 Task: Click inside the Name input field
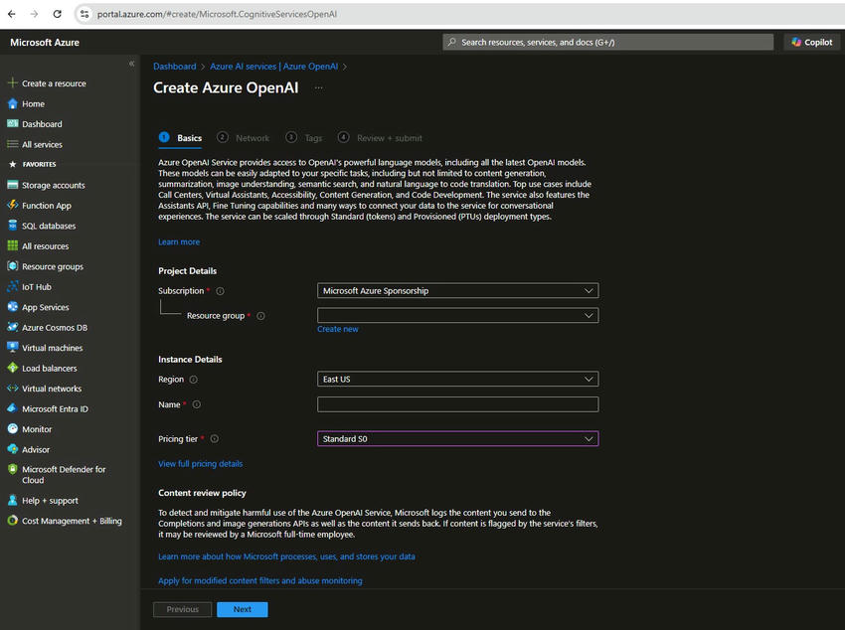pos(457,404)
